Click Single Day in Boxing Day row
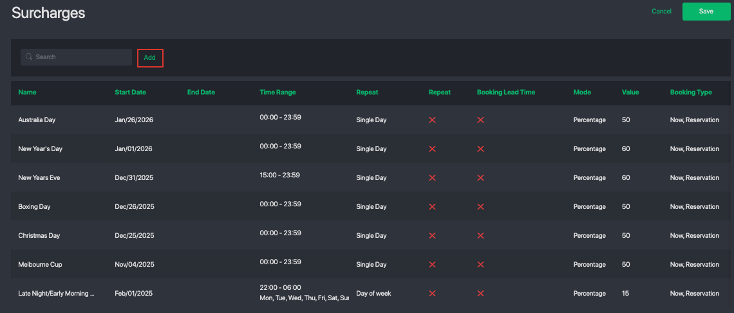Viewport: 734px width, 313px height. [x=372, y=206]
